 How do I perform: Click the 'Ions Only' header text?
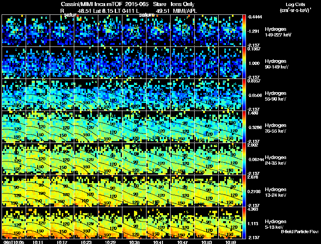[x=183, y=4]
